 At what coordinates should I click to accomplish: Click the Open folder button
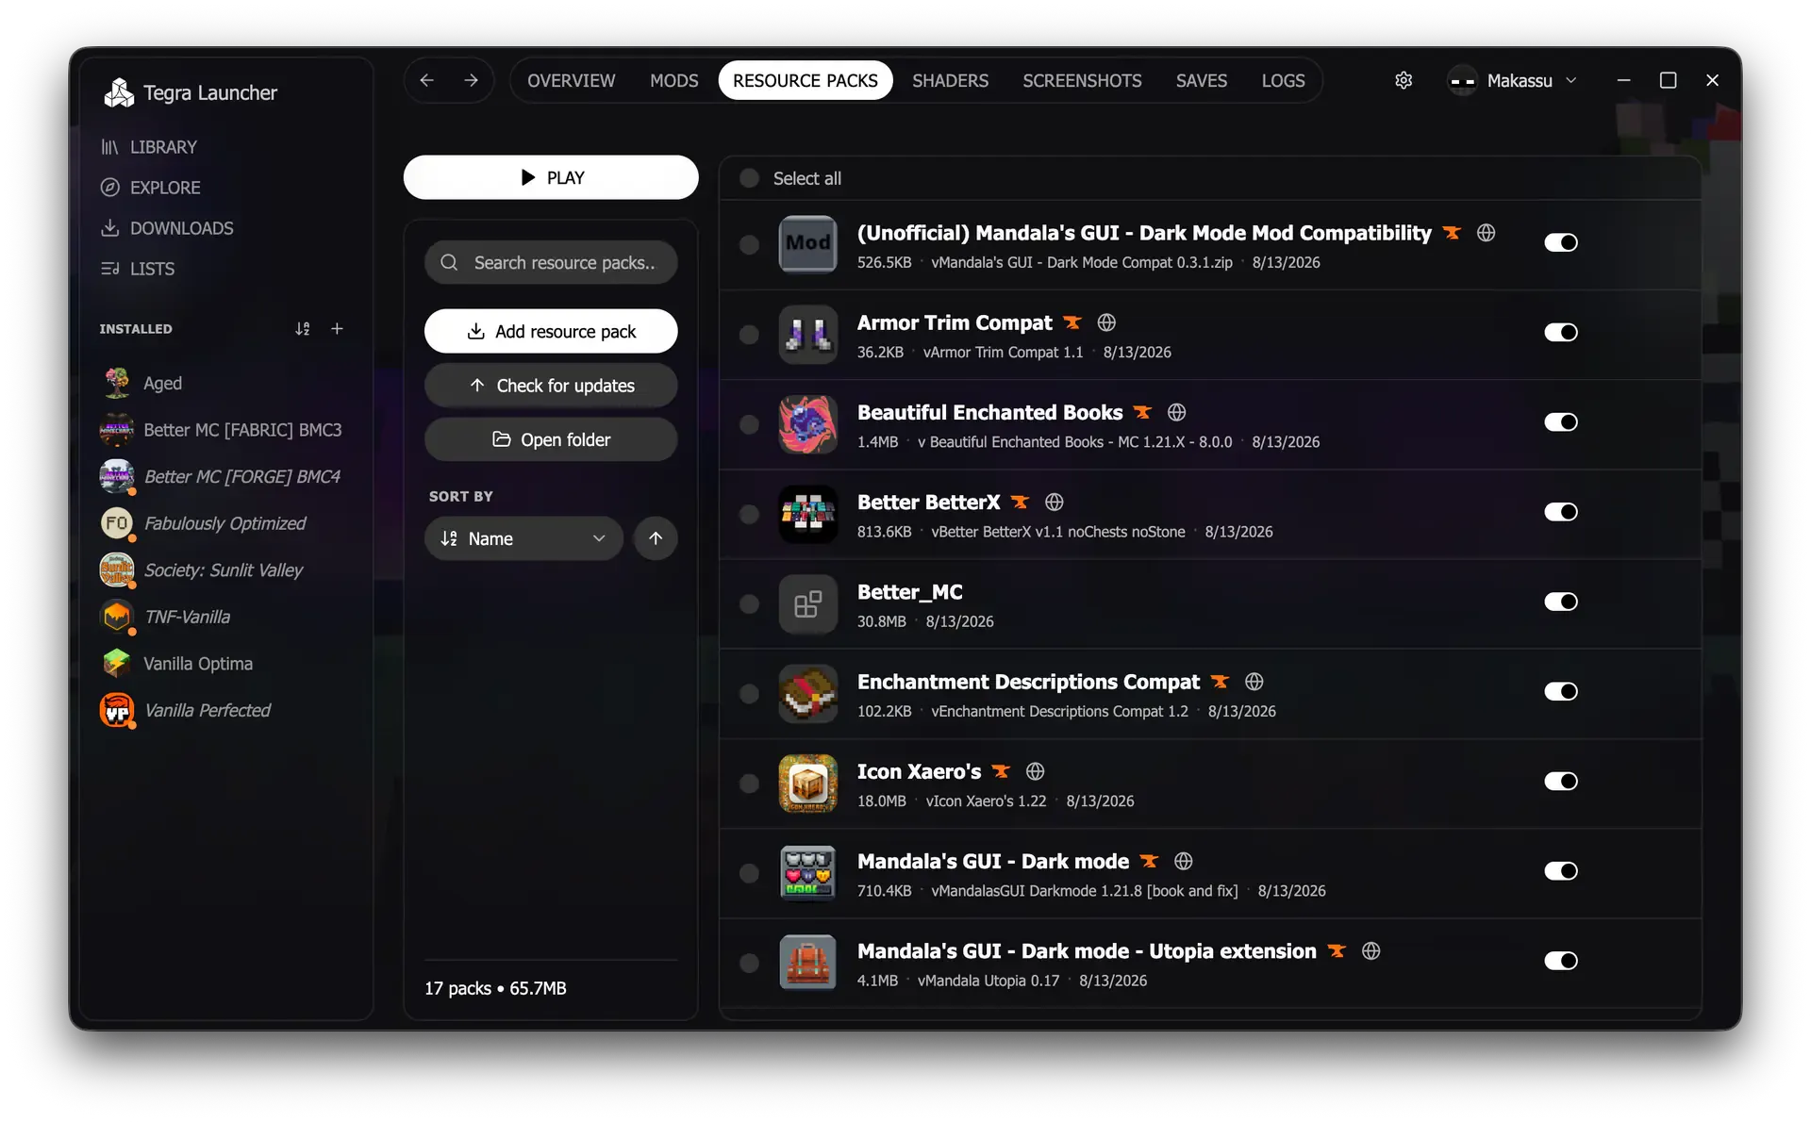pos(551,439)
